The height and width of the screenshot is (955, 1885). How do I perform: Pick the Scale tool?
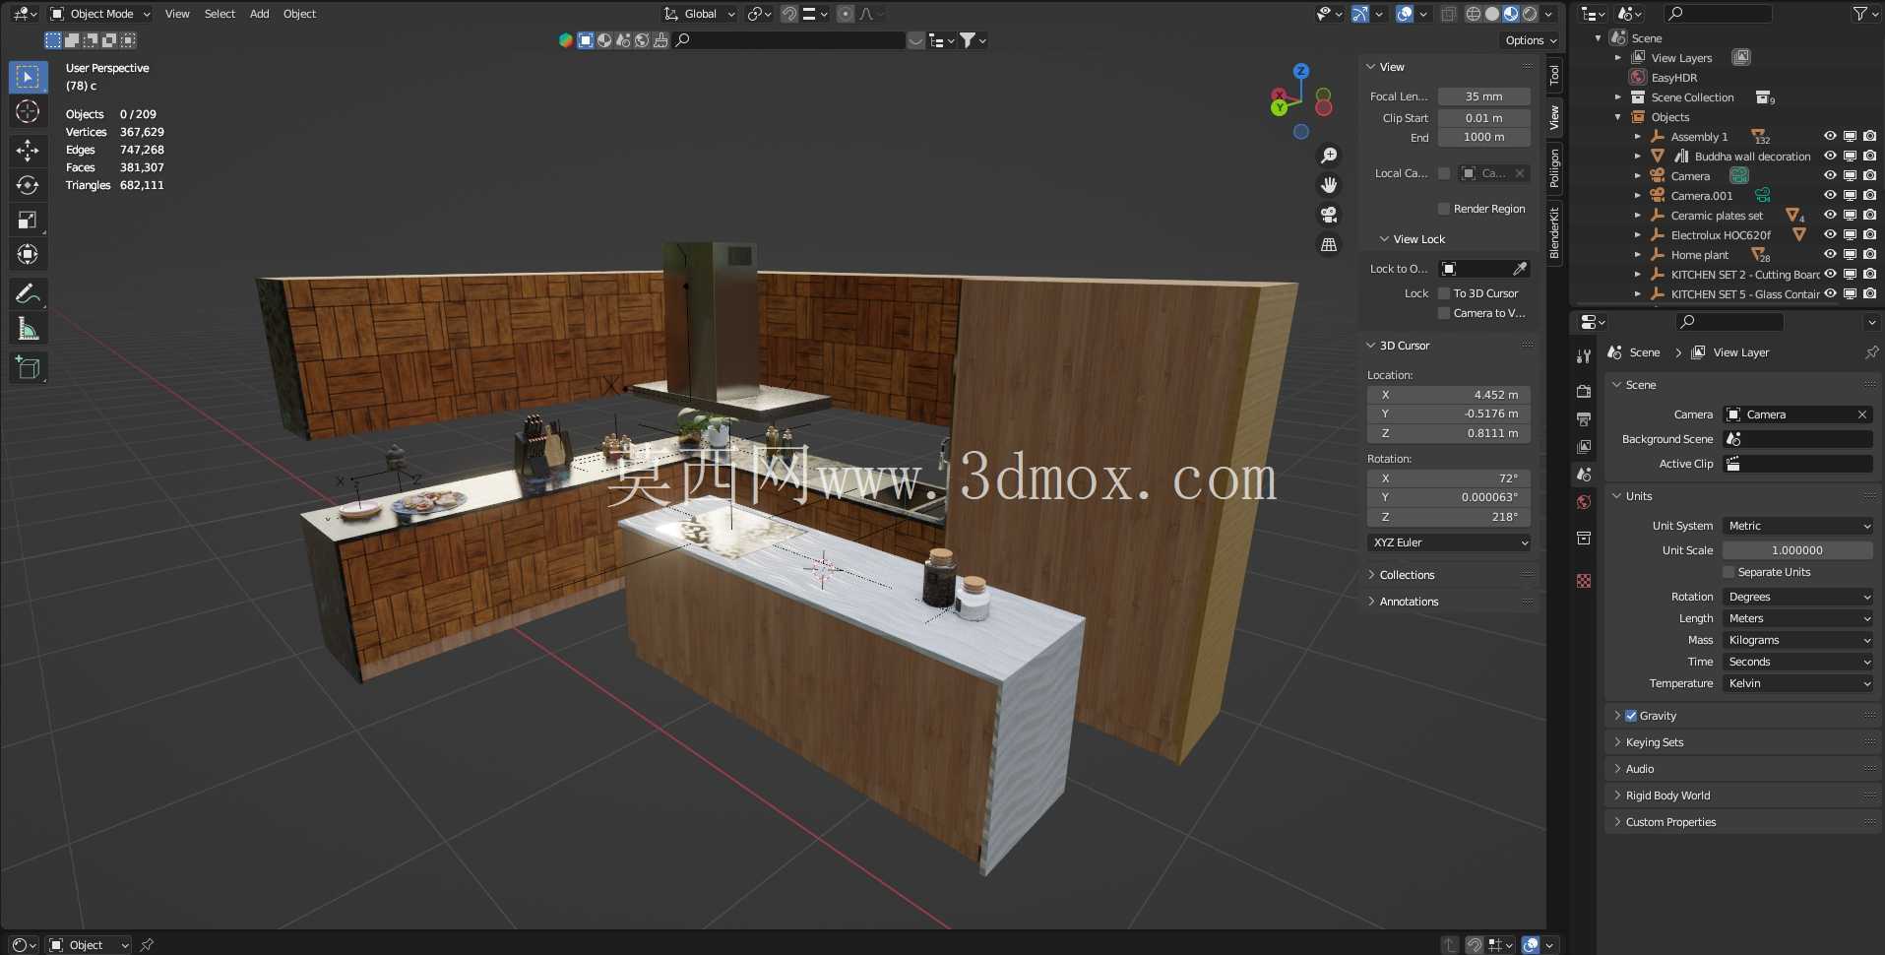tap(28, 220)
